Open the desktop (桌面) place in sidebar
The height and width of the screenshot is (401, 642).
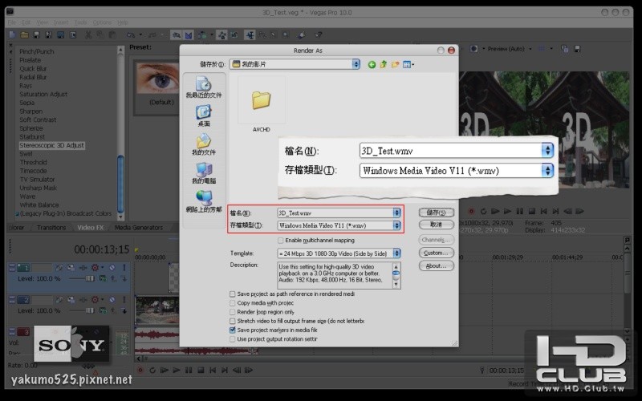(204, 115)
